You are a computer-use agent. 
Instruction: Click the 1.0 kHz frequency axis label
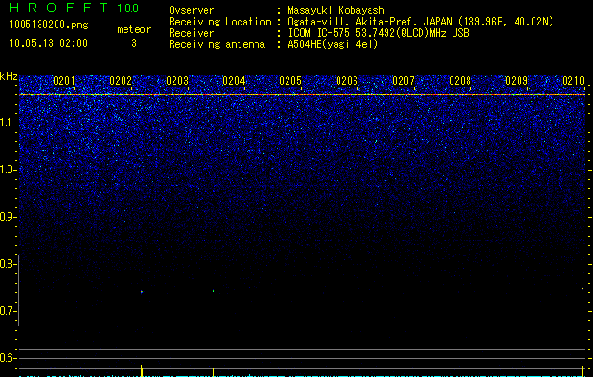click(x=8, y=170)
